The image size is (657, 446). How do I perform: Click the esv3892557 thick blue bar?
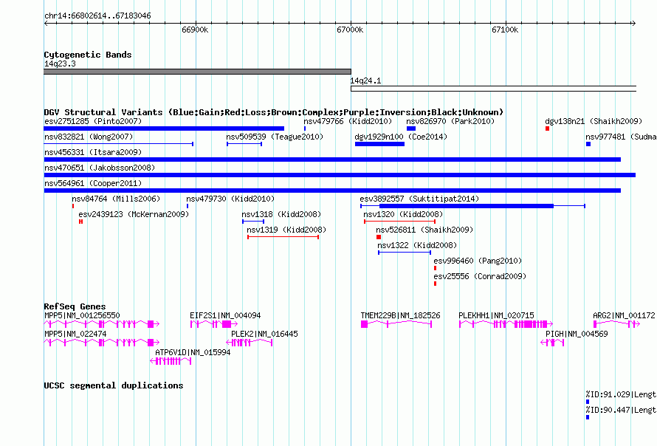pyautogui.click(x=467, y=206)
